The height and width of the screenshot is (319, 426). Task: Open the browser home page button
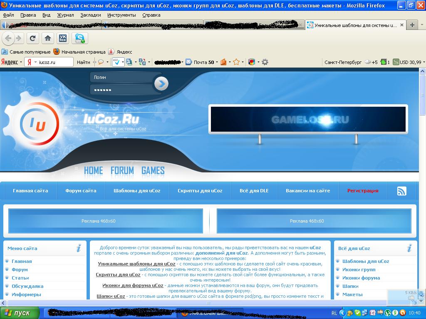click(48, 38)
